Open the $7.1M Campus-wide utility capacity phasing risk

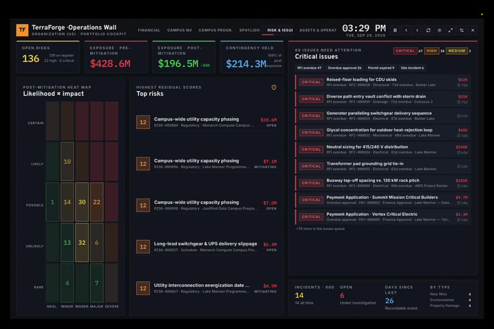pyautogui.click(x=207, y=164)
